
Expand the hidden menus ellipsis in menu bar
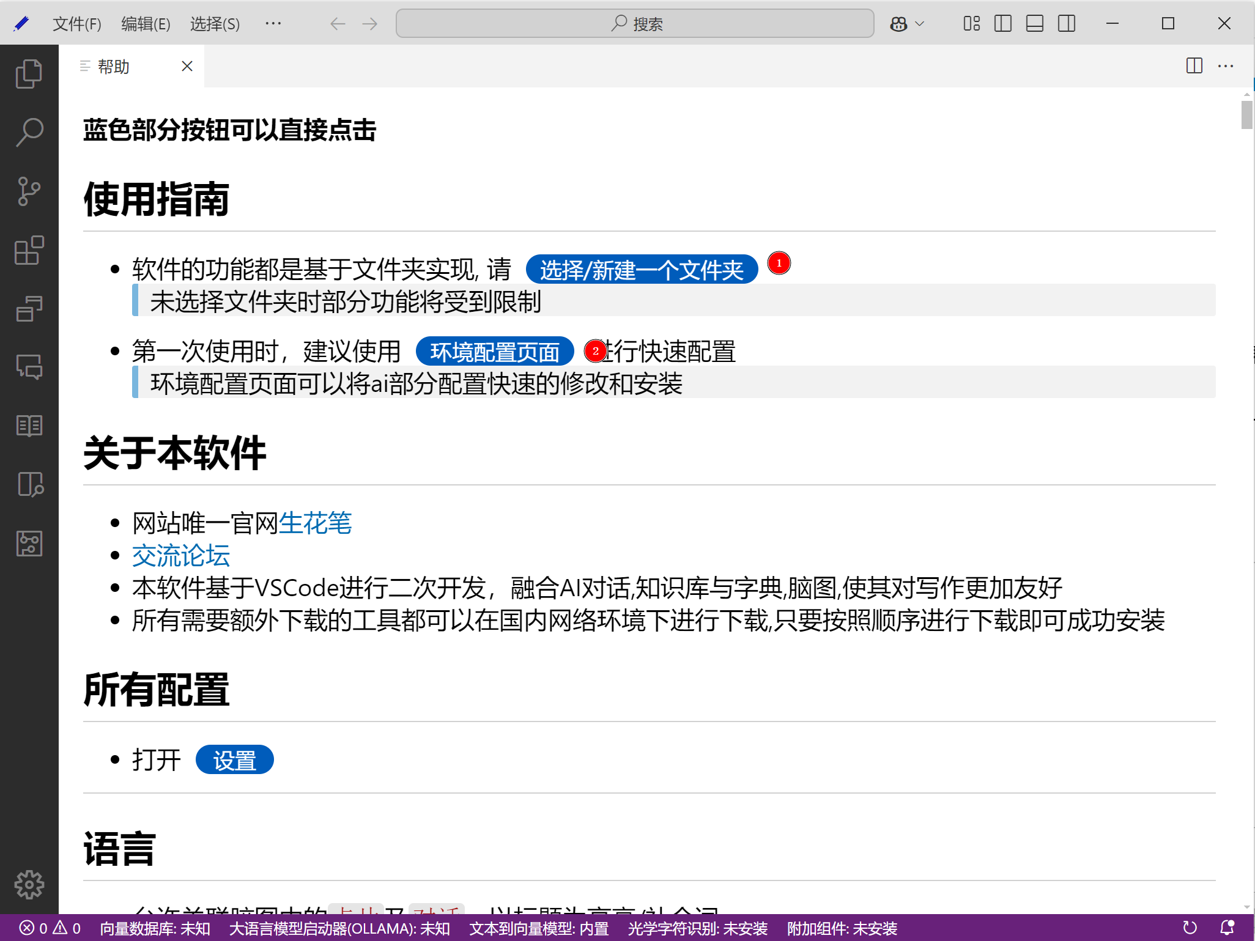(x=273, y=24)
